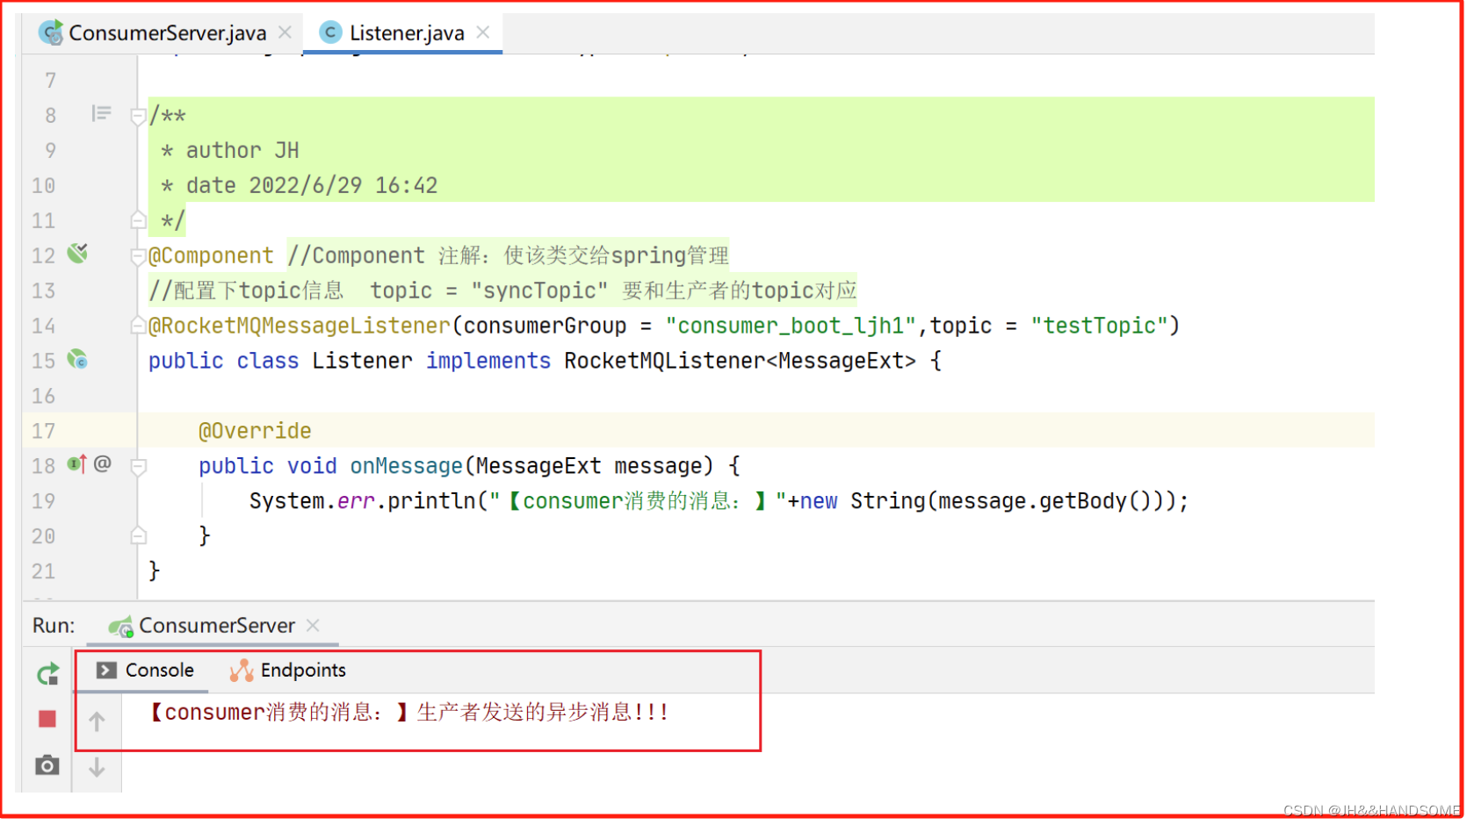Stop the running ConsumerServer process
Viewport: 1474px width, 825px height.
pos(47,720)
